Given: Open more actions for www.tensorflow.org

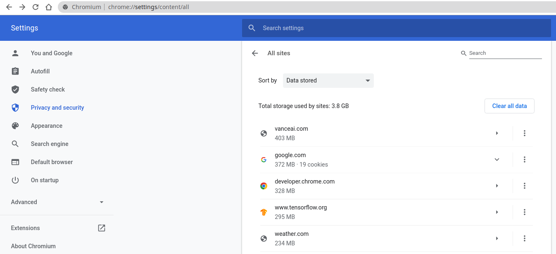Looking at the screenshot, I should coord(524,212).
